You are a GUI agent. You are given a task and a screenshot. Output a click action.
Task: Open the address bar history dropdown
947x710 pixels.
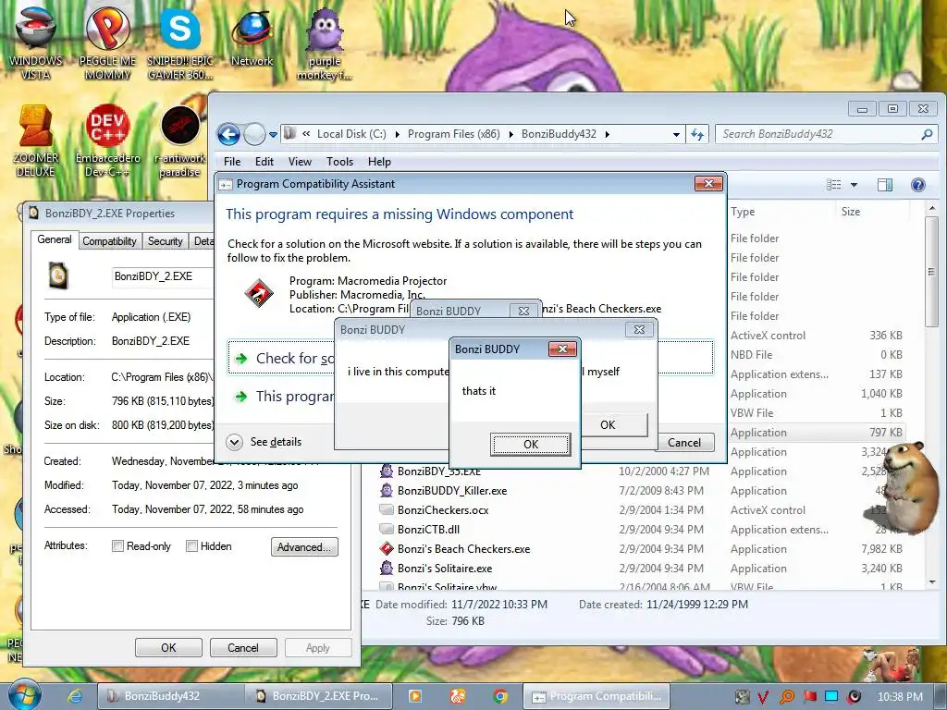click(x=676, y=135)
